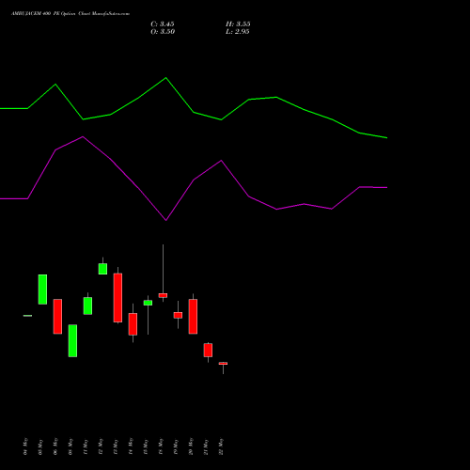Click the high value 'H: 3.55'

point(238,24)
